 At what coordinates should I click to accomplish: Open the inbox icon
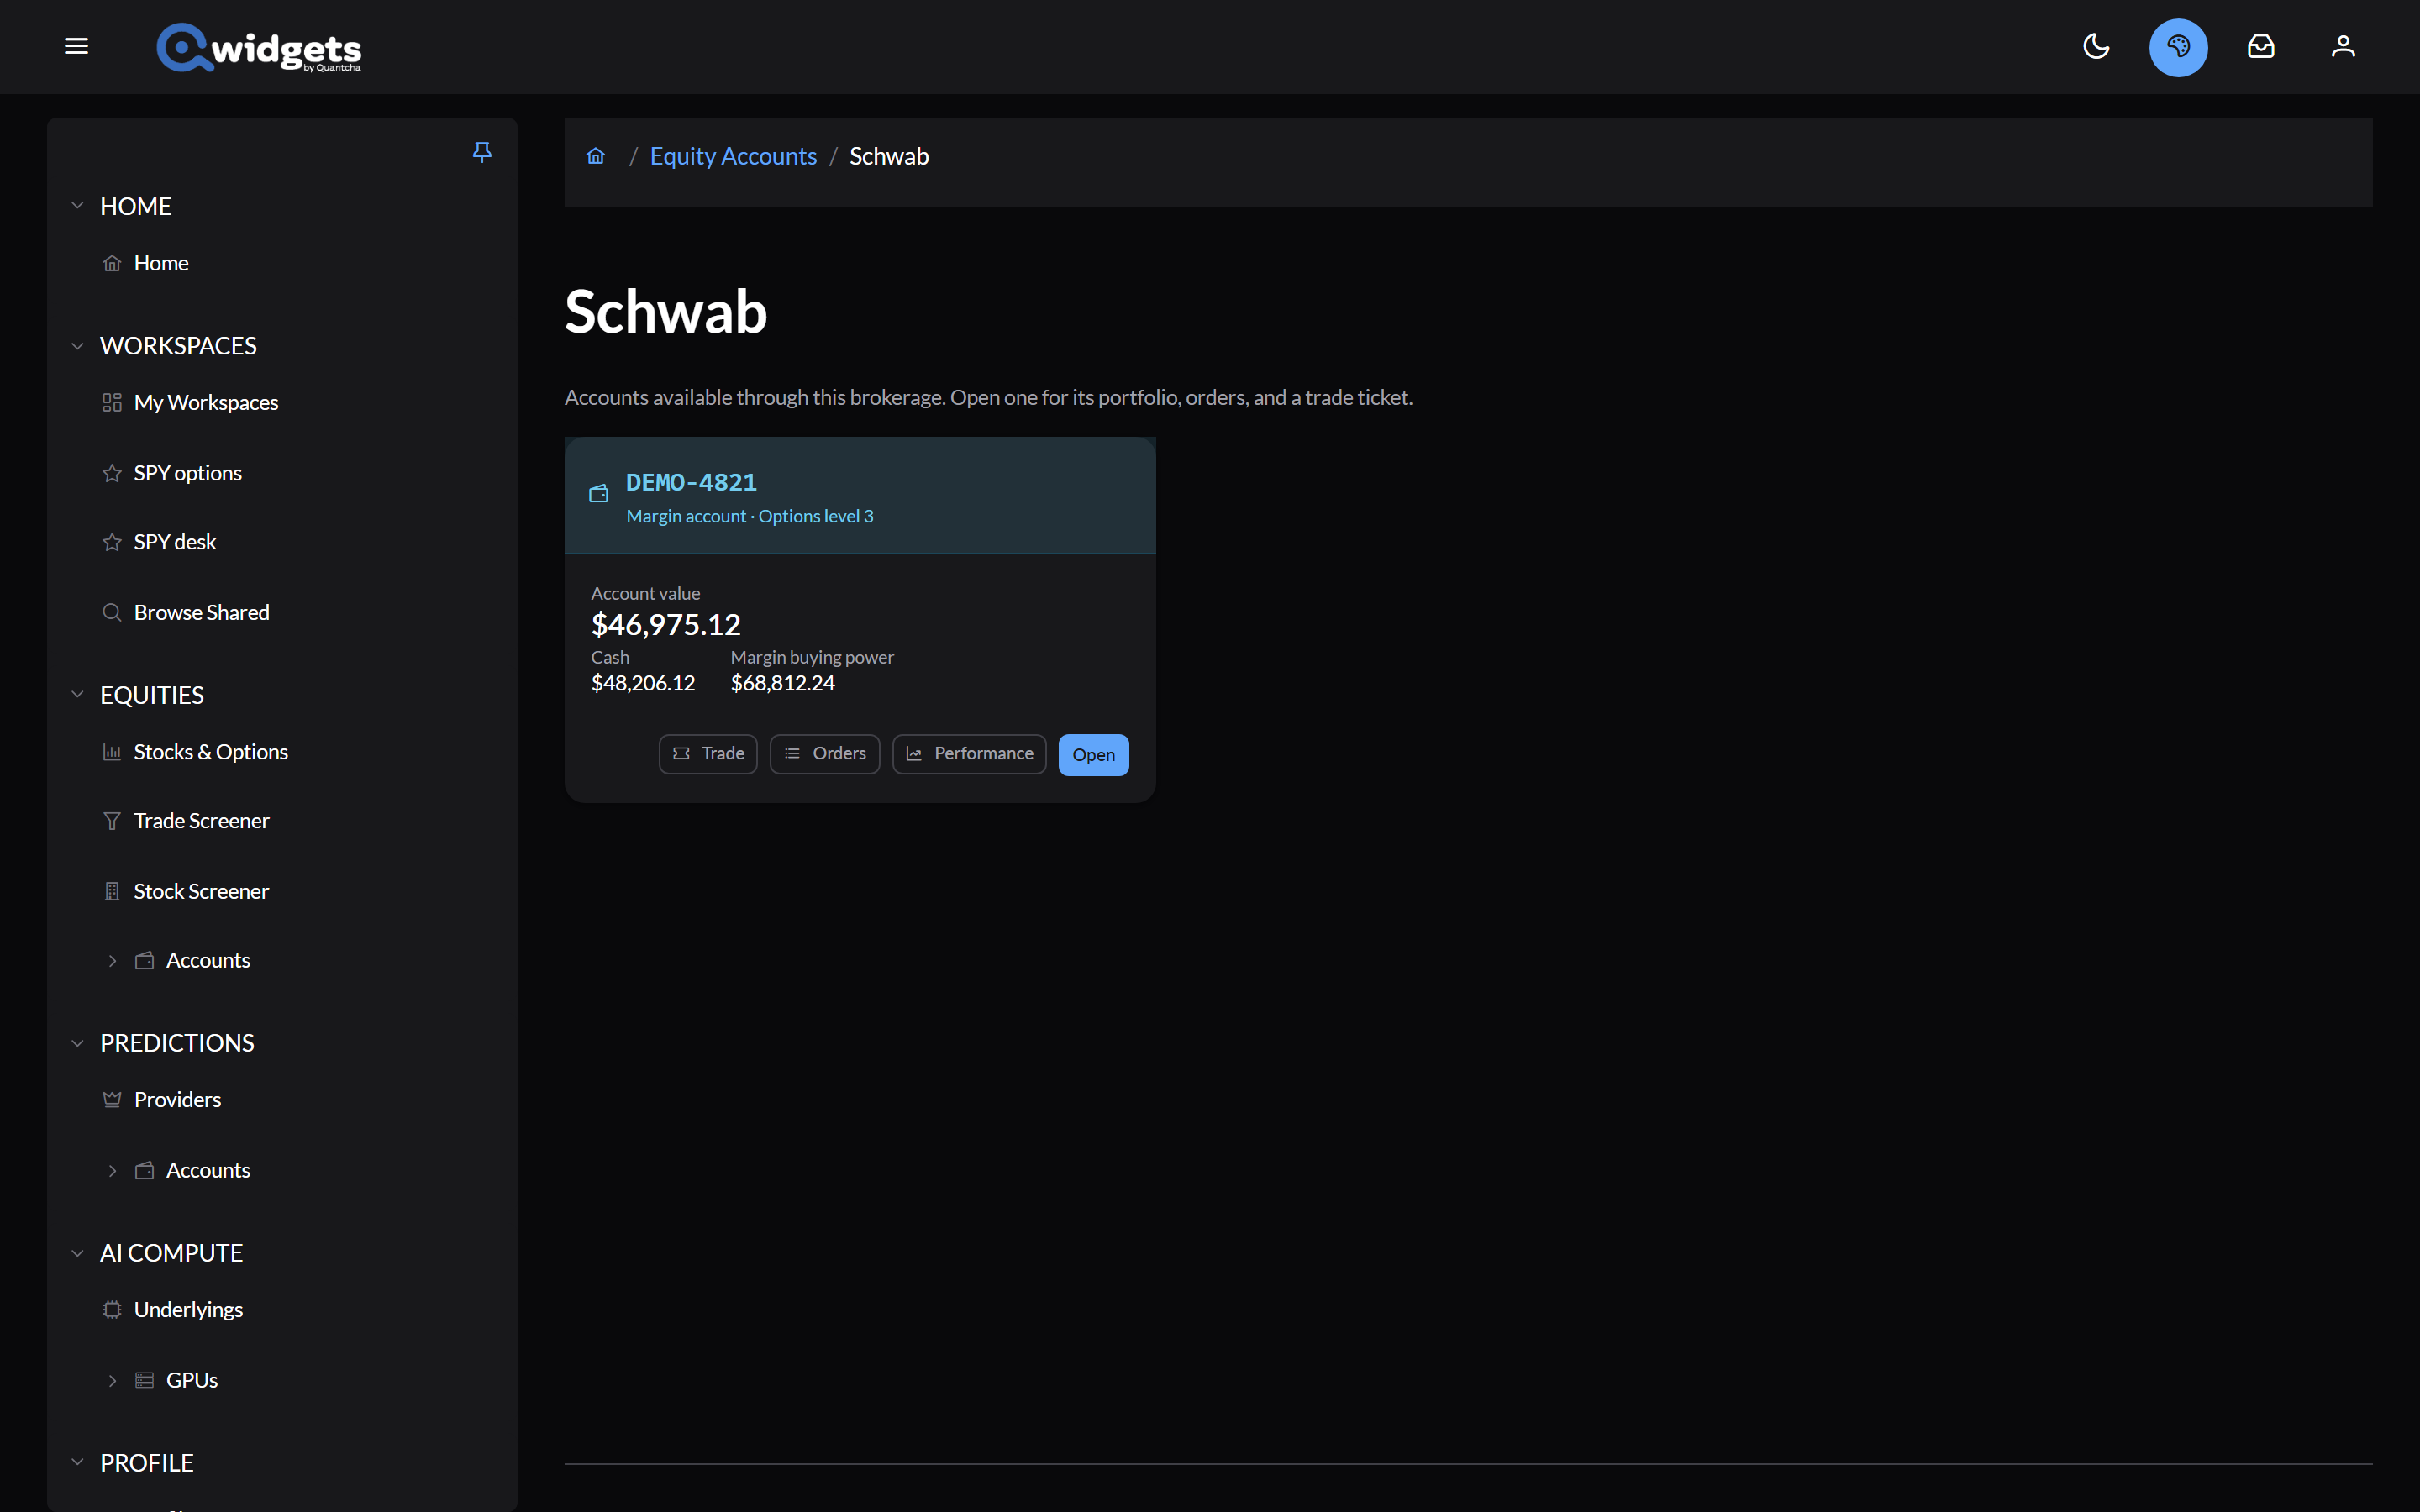point(2261,46)
